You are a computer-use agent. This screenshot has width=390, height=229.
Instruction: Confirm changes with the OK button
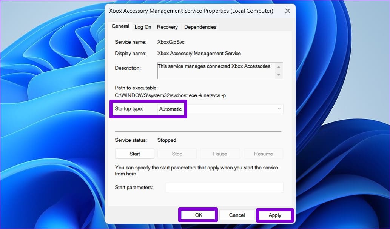(198, 215)
